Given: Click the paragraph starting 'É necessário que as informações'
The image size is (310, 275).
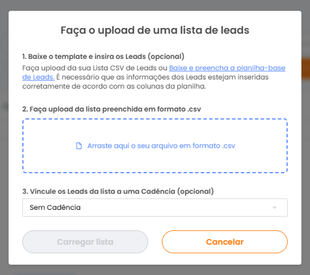Looking at the screenshot, I should pyautogui.click(x=146, y=81).
